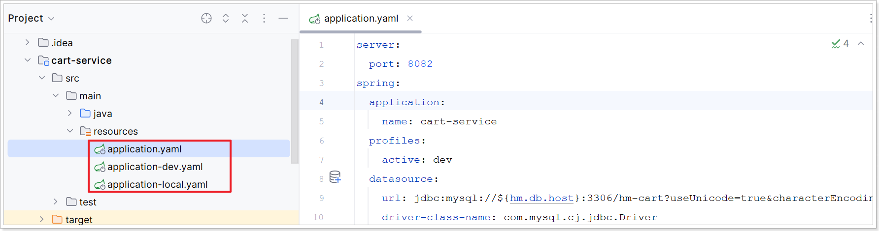Select the src folder
The height and width of the screenshot is (231, 879).
[x=149, y=78]
